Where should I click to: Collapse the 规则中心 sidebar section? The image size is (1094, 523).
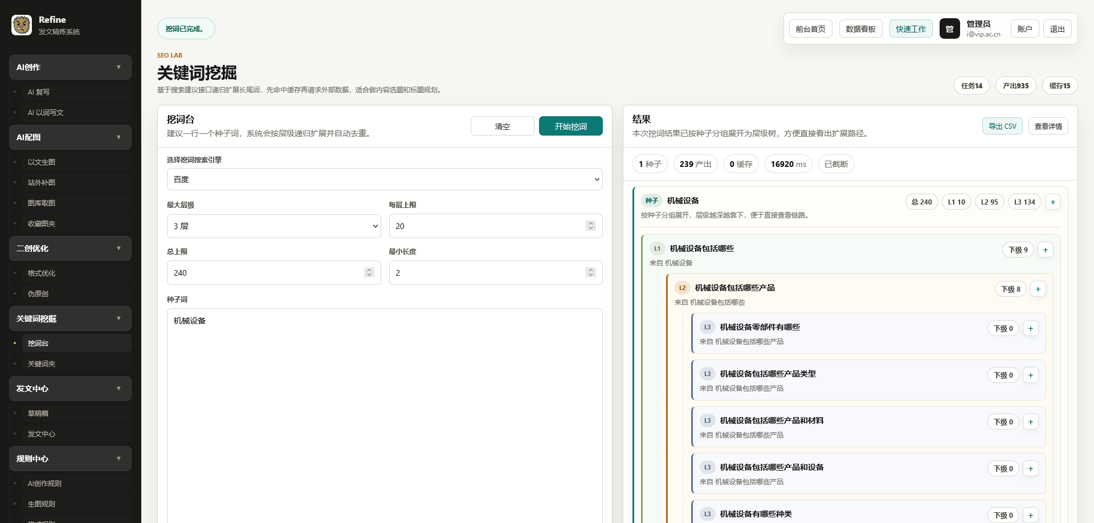click(70, 459)
